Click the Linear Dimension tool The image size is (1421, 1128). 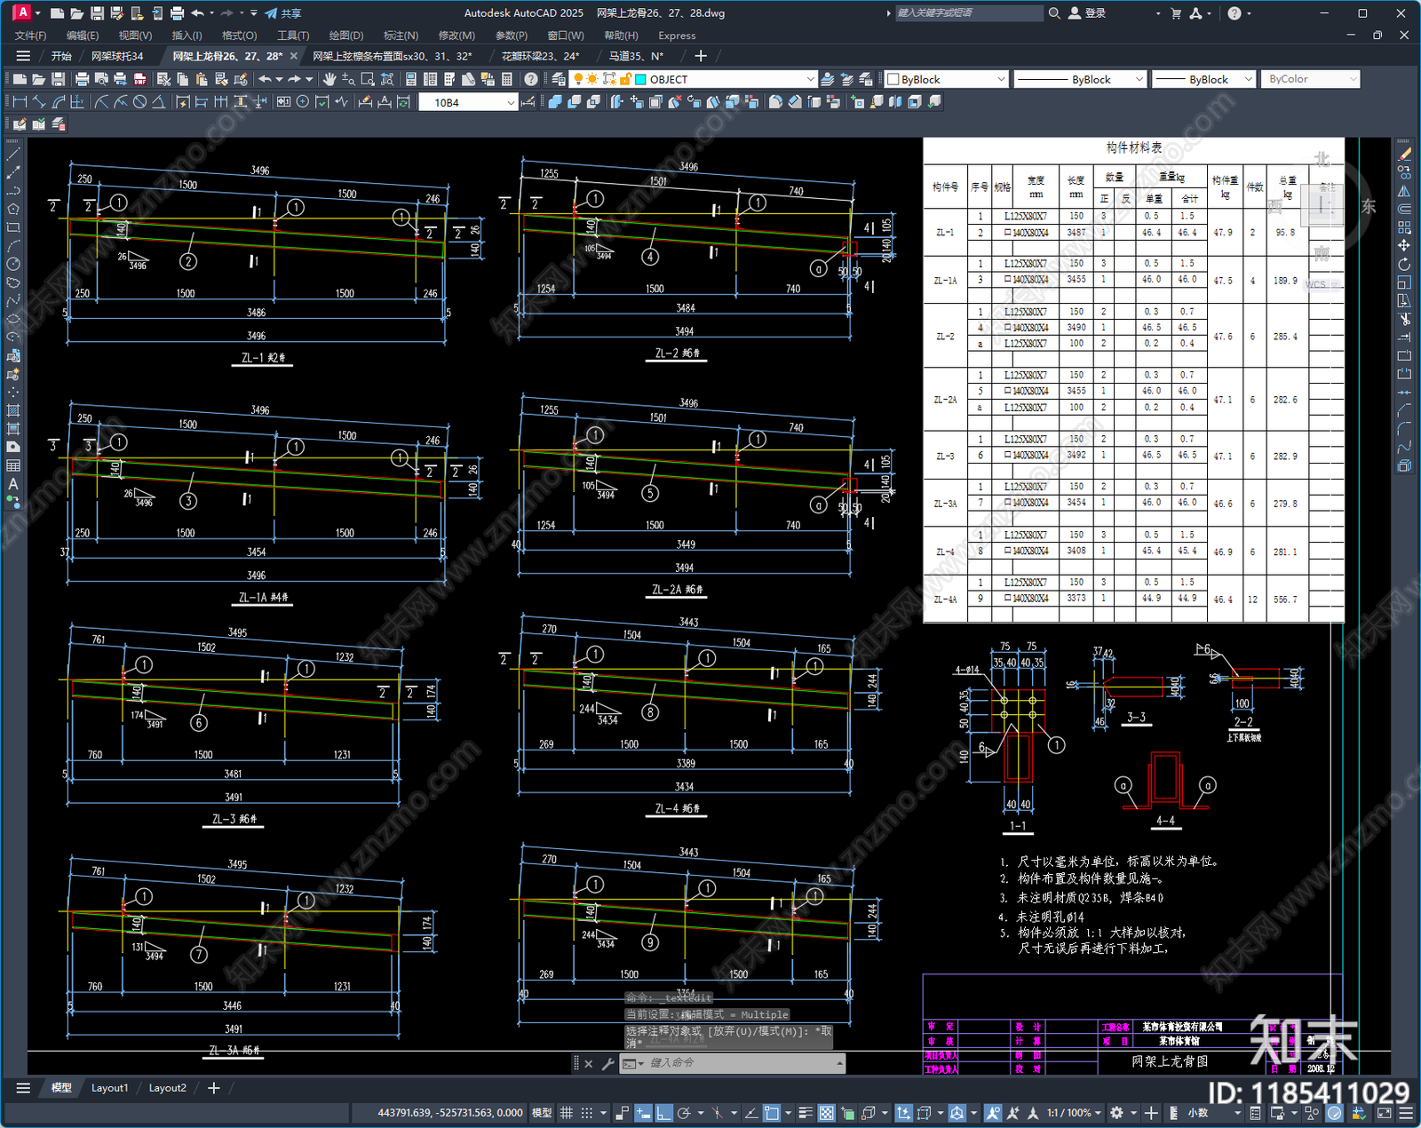19,102
